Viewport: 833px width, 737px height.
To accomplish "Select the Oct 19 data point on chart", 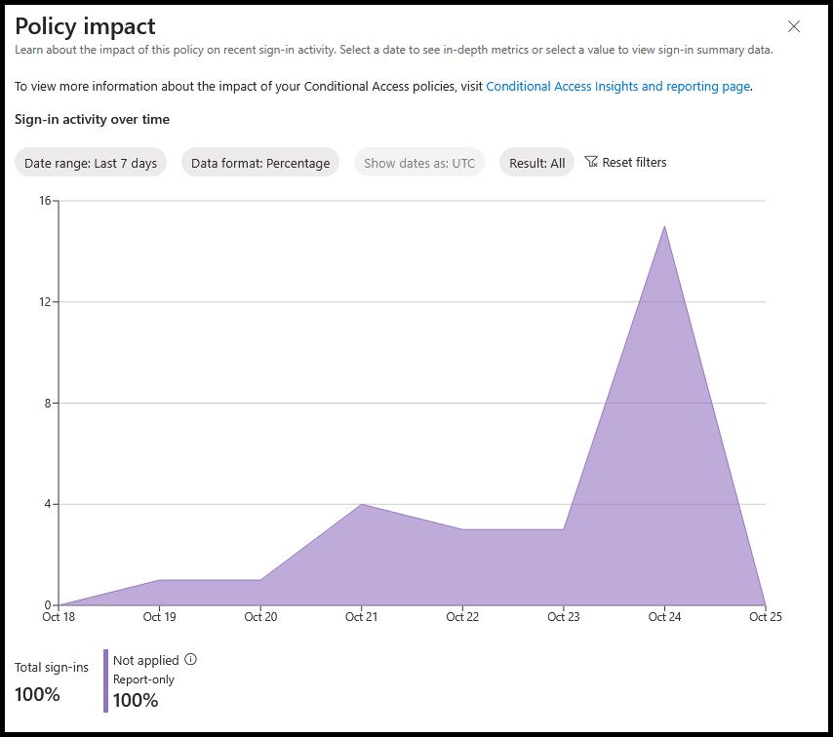I will click(x=159, y=580).
